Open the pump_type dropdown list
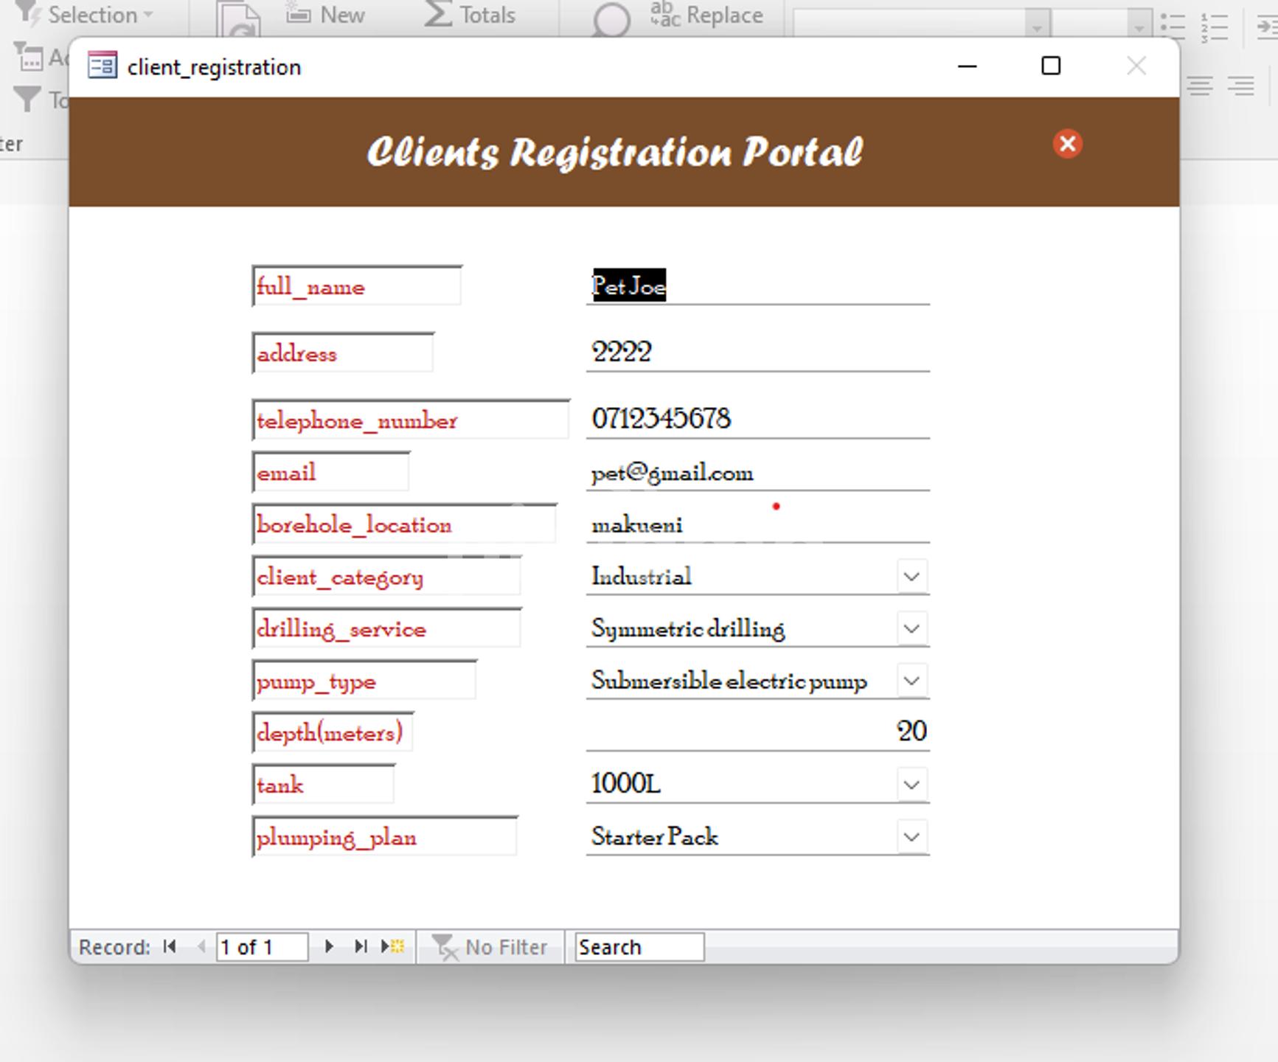Screen dimensions: 1278x1062 (911, 681)
